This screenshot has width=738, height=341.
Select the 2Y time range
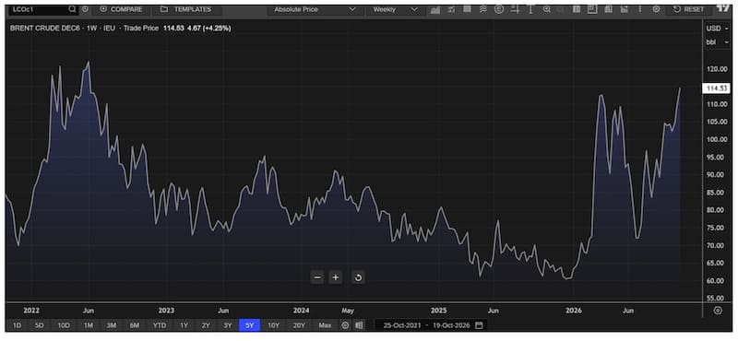pos(206,325)
